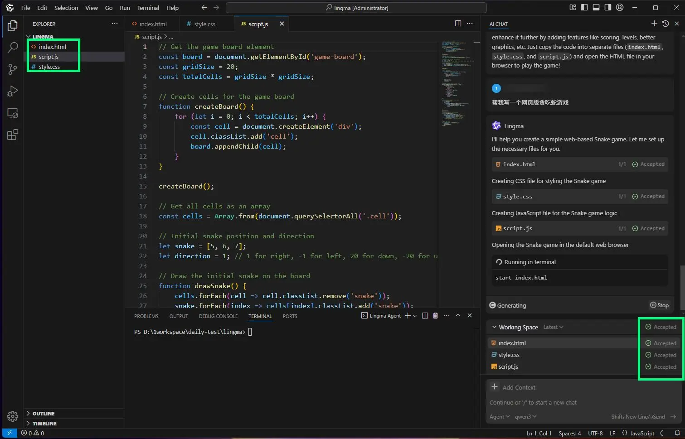Open AI chat history
The image size is (685, 439).
665,24
